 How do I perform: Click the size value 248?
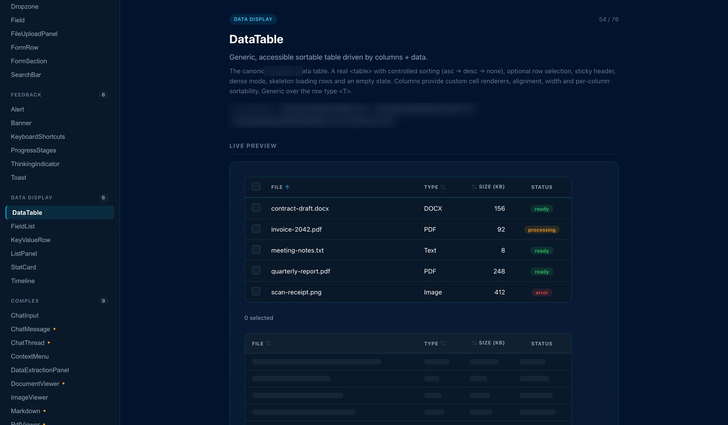click(x=499, y=271)
